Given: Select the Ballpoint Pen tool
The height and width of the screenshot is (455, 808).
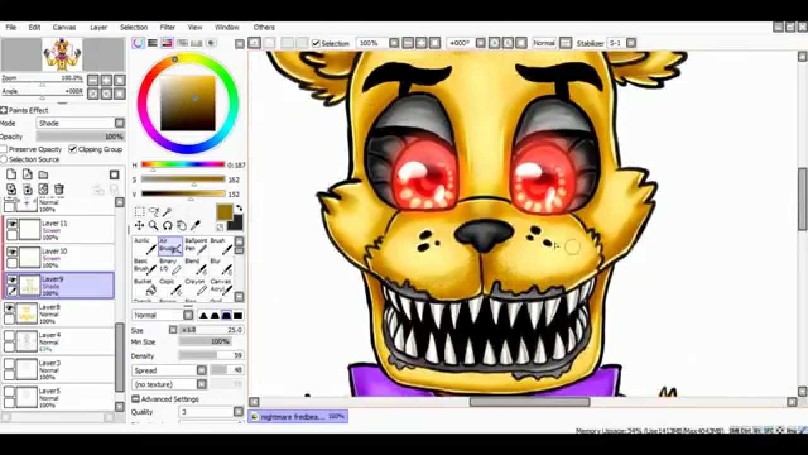Looking at the screenshot, I should click(196, 245).
